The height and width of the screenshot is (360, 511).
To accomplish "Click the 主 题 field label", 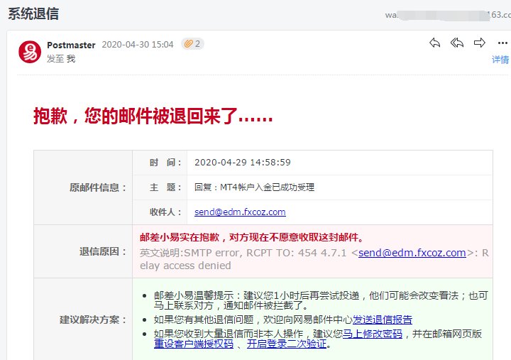I will (x=165, y=187).
